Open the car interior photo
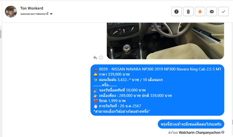This screenshot has height=137, width=233. (x=165, y=41)
